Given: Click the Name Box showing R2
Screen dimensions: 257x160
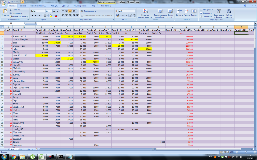Looking at the screenshot, I should pyautogui.click(x=11, y=23).
